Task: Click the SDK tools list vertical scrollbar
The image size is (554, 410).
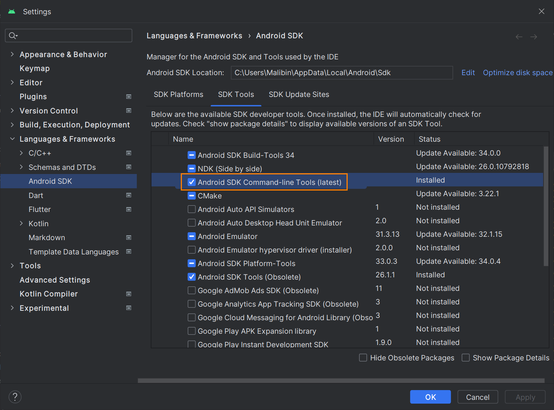Action: pyautogui.click(x=546, y=206)
